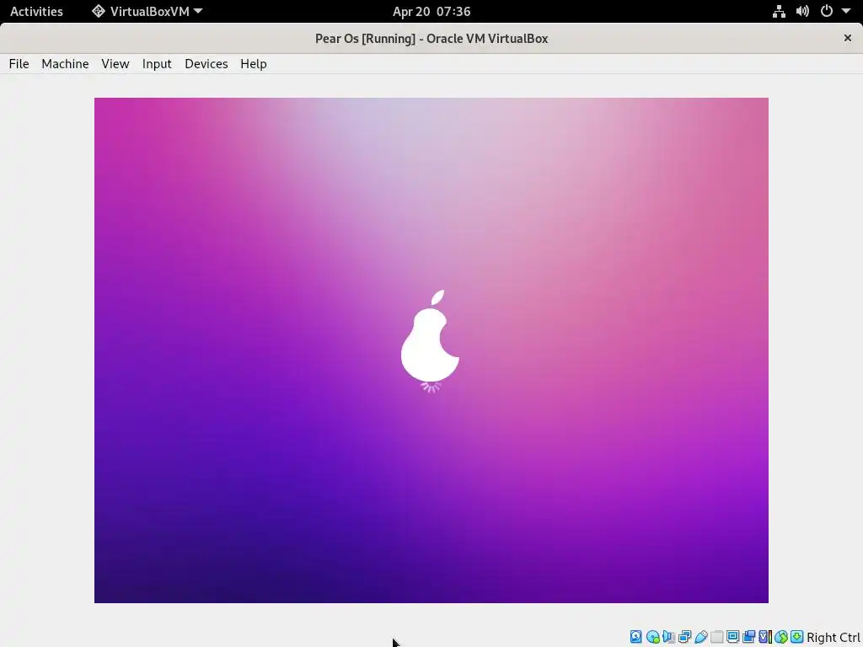Open the VirtualBoxVM application menu

(147, 11)
